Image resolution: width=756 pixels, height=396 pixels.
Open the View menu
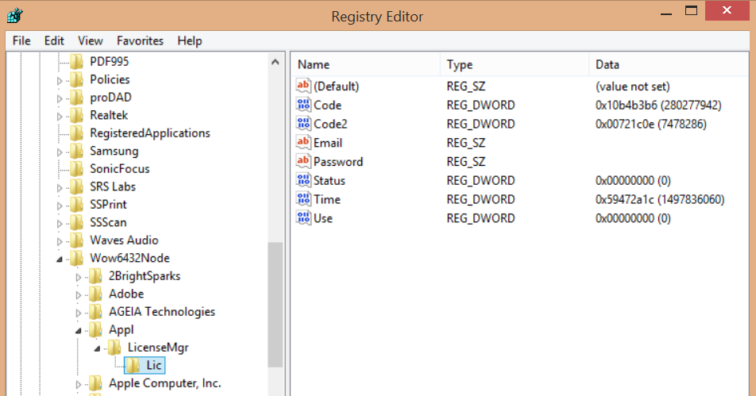tap(91, 41)
